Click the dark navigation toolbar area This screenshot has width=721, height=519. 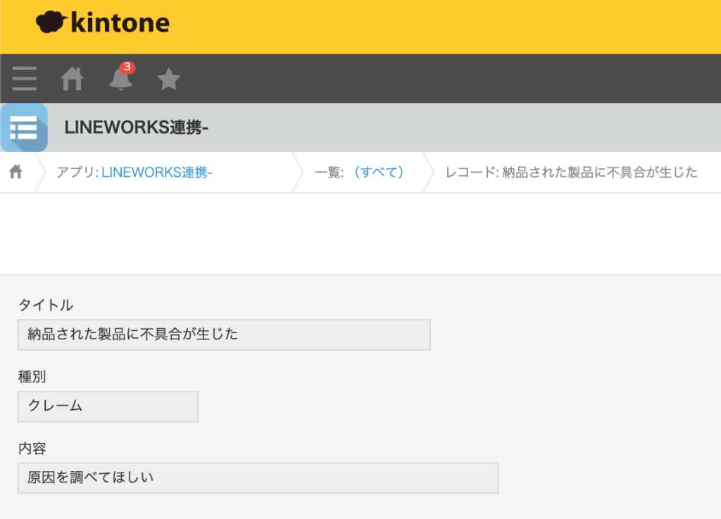[x=422, y=79]
